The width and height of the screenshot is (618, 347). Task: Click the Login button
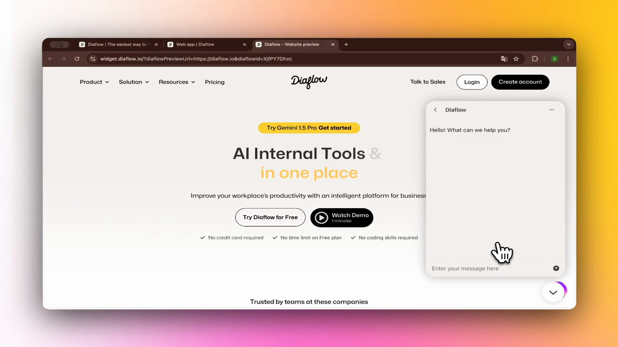click(472, 82)
